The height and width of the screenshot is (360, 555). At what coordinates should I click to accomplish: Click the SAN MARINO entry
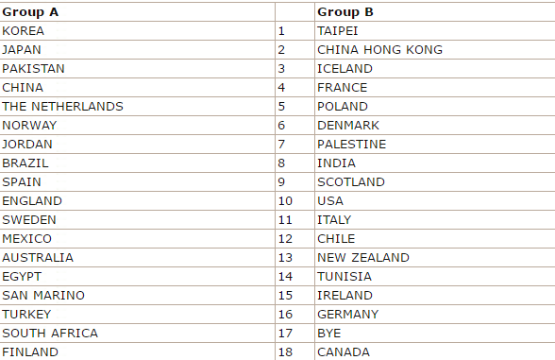tap(137, 295)
